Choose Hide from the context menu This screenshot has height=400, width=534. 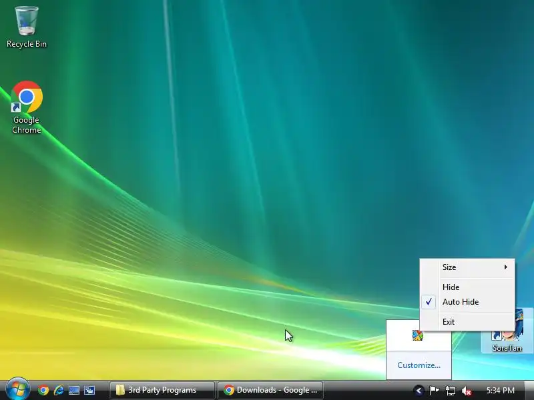click(467, 287)
